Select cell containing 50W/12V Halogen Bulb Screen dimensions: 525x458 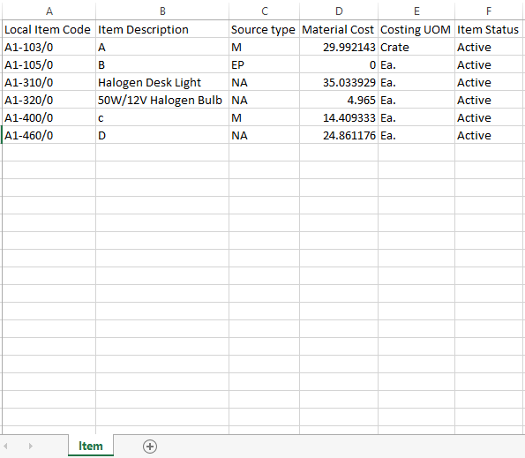coord(162,100)
